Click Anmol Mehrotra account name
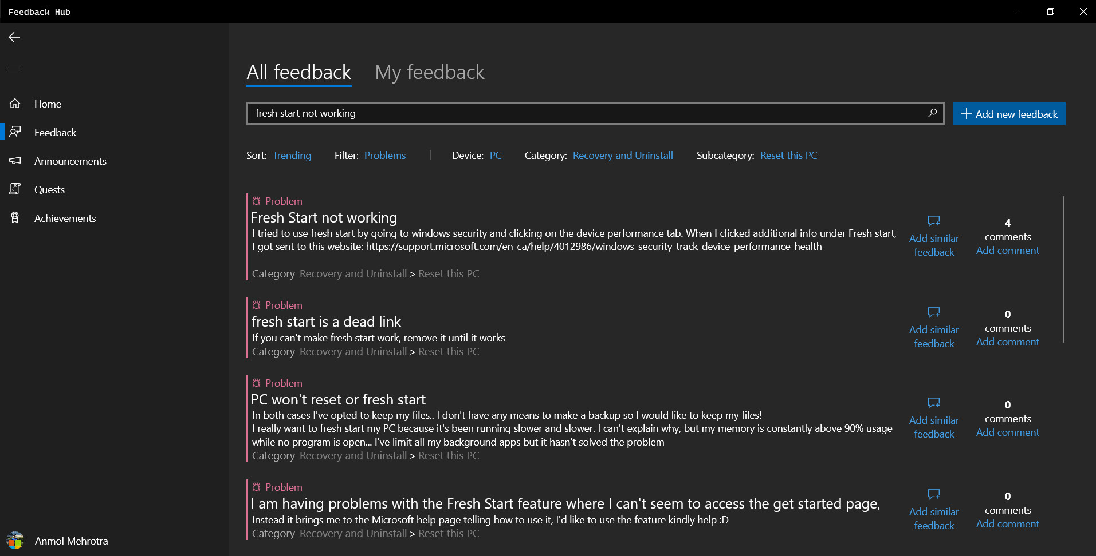1096x556 pixels. [71, 541]
